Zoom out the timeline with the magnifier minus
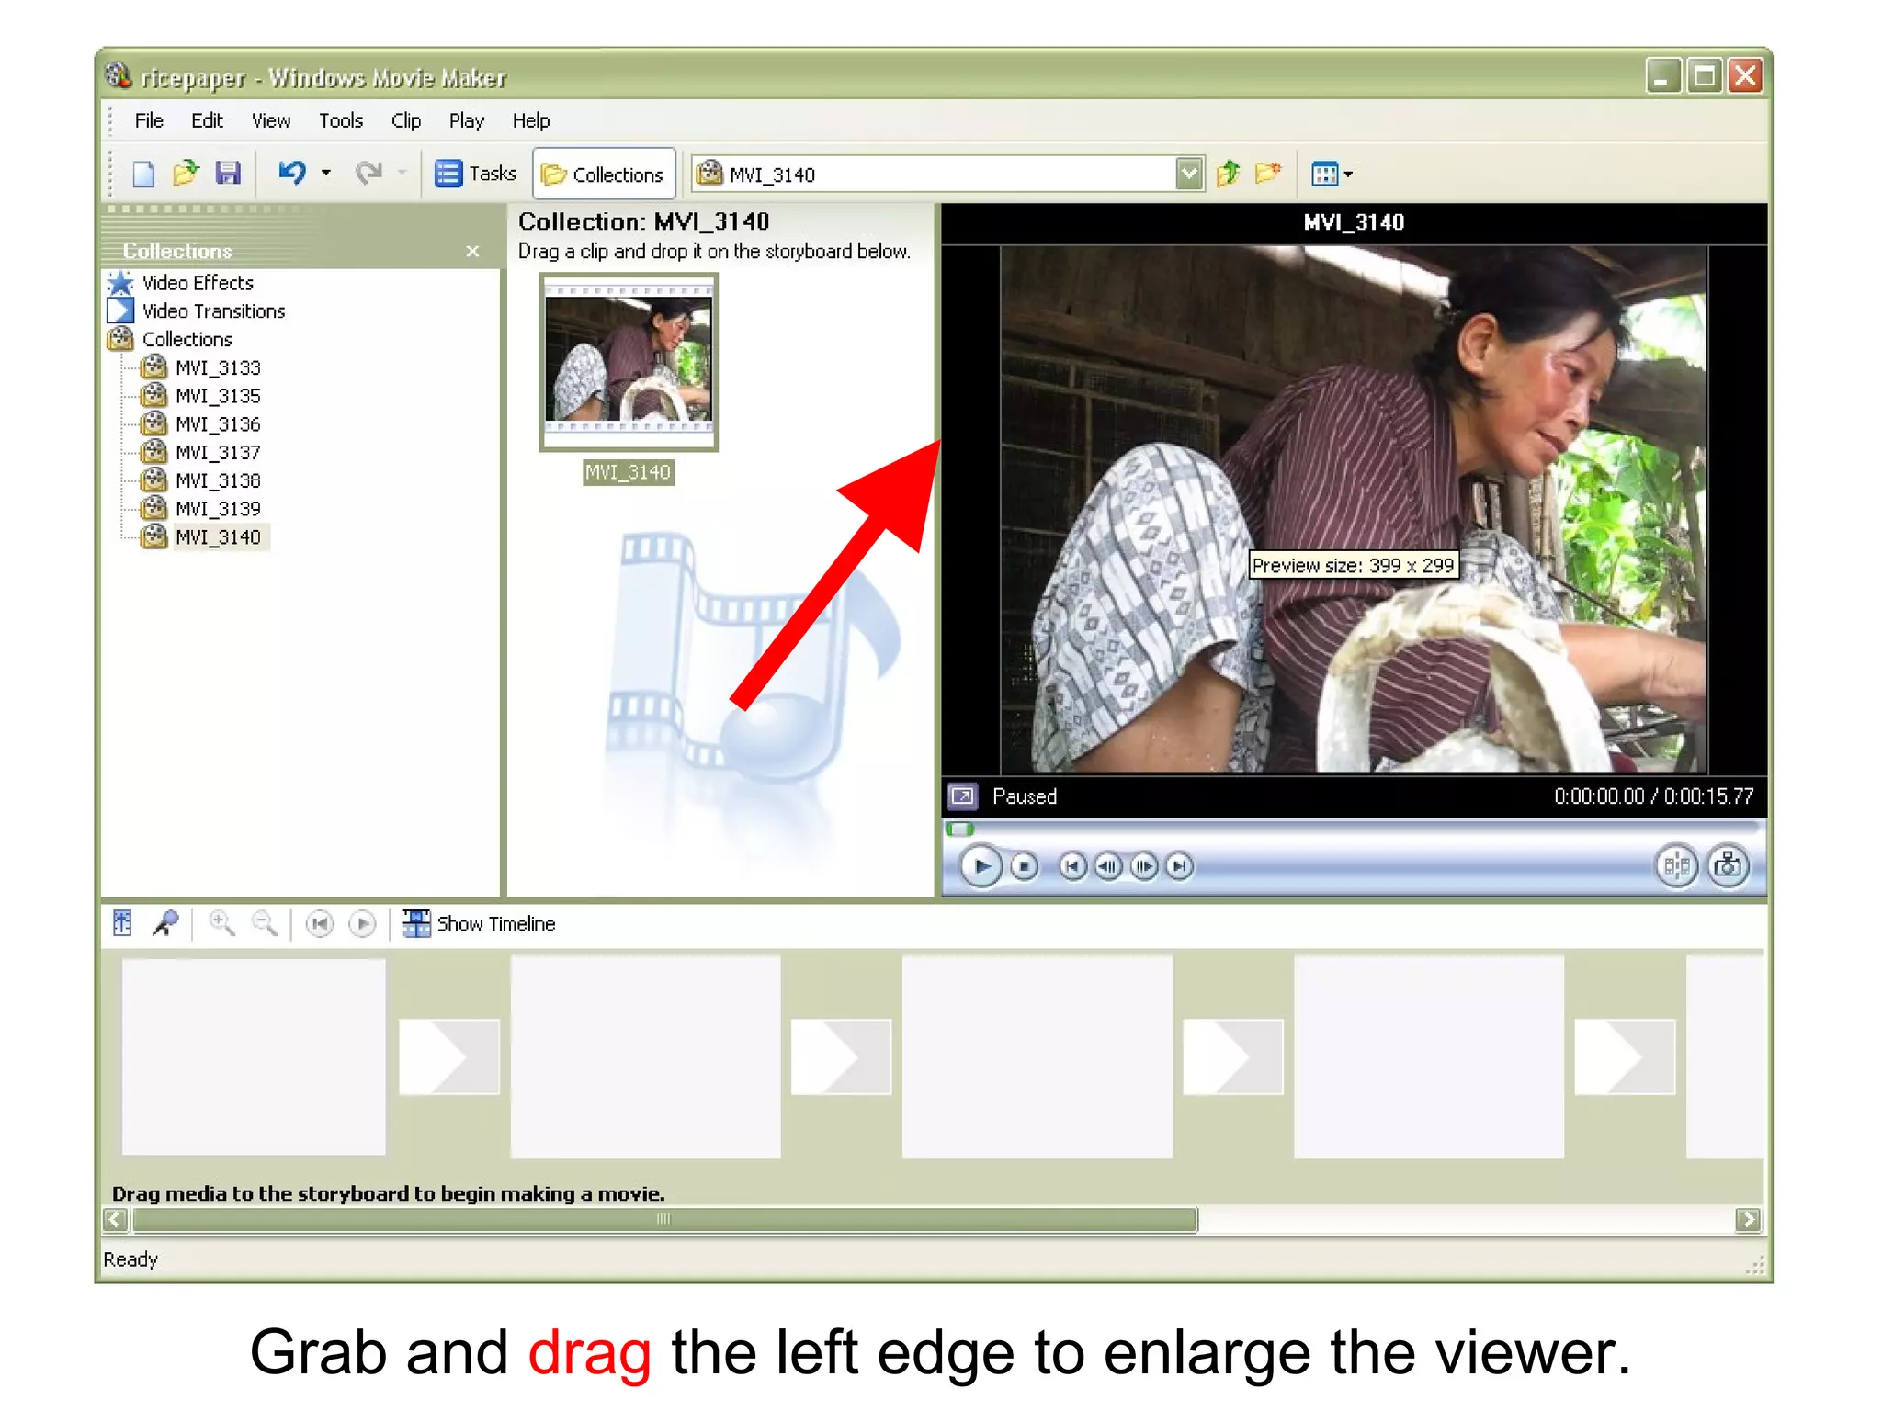This screenshot has height=1411, width=1882. pos(265,923)
